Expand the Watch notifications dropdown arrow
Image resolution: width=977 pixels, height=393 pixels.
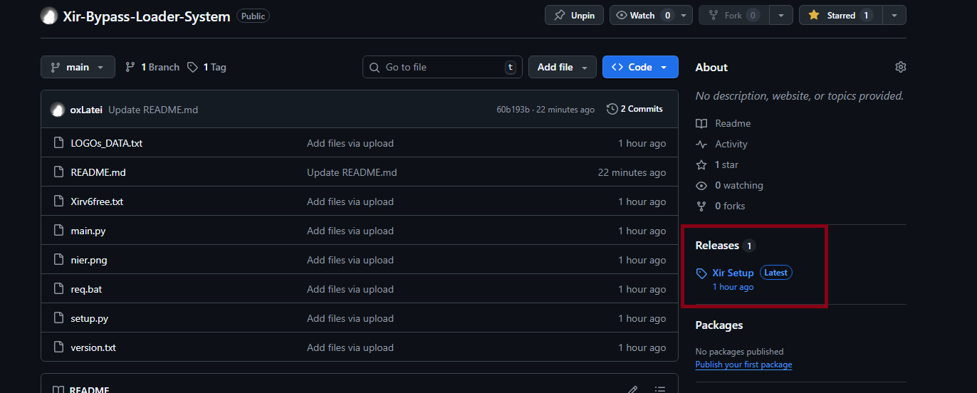click(684, 15)
